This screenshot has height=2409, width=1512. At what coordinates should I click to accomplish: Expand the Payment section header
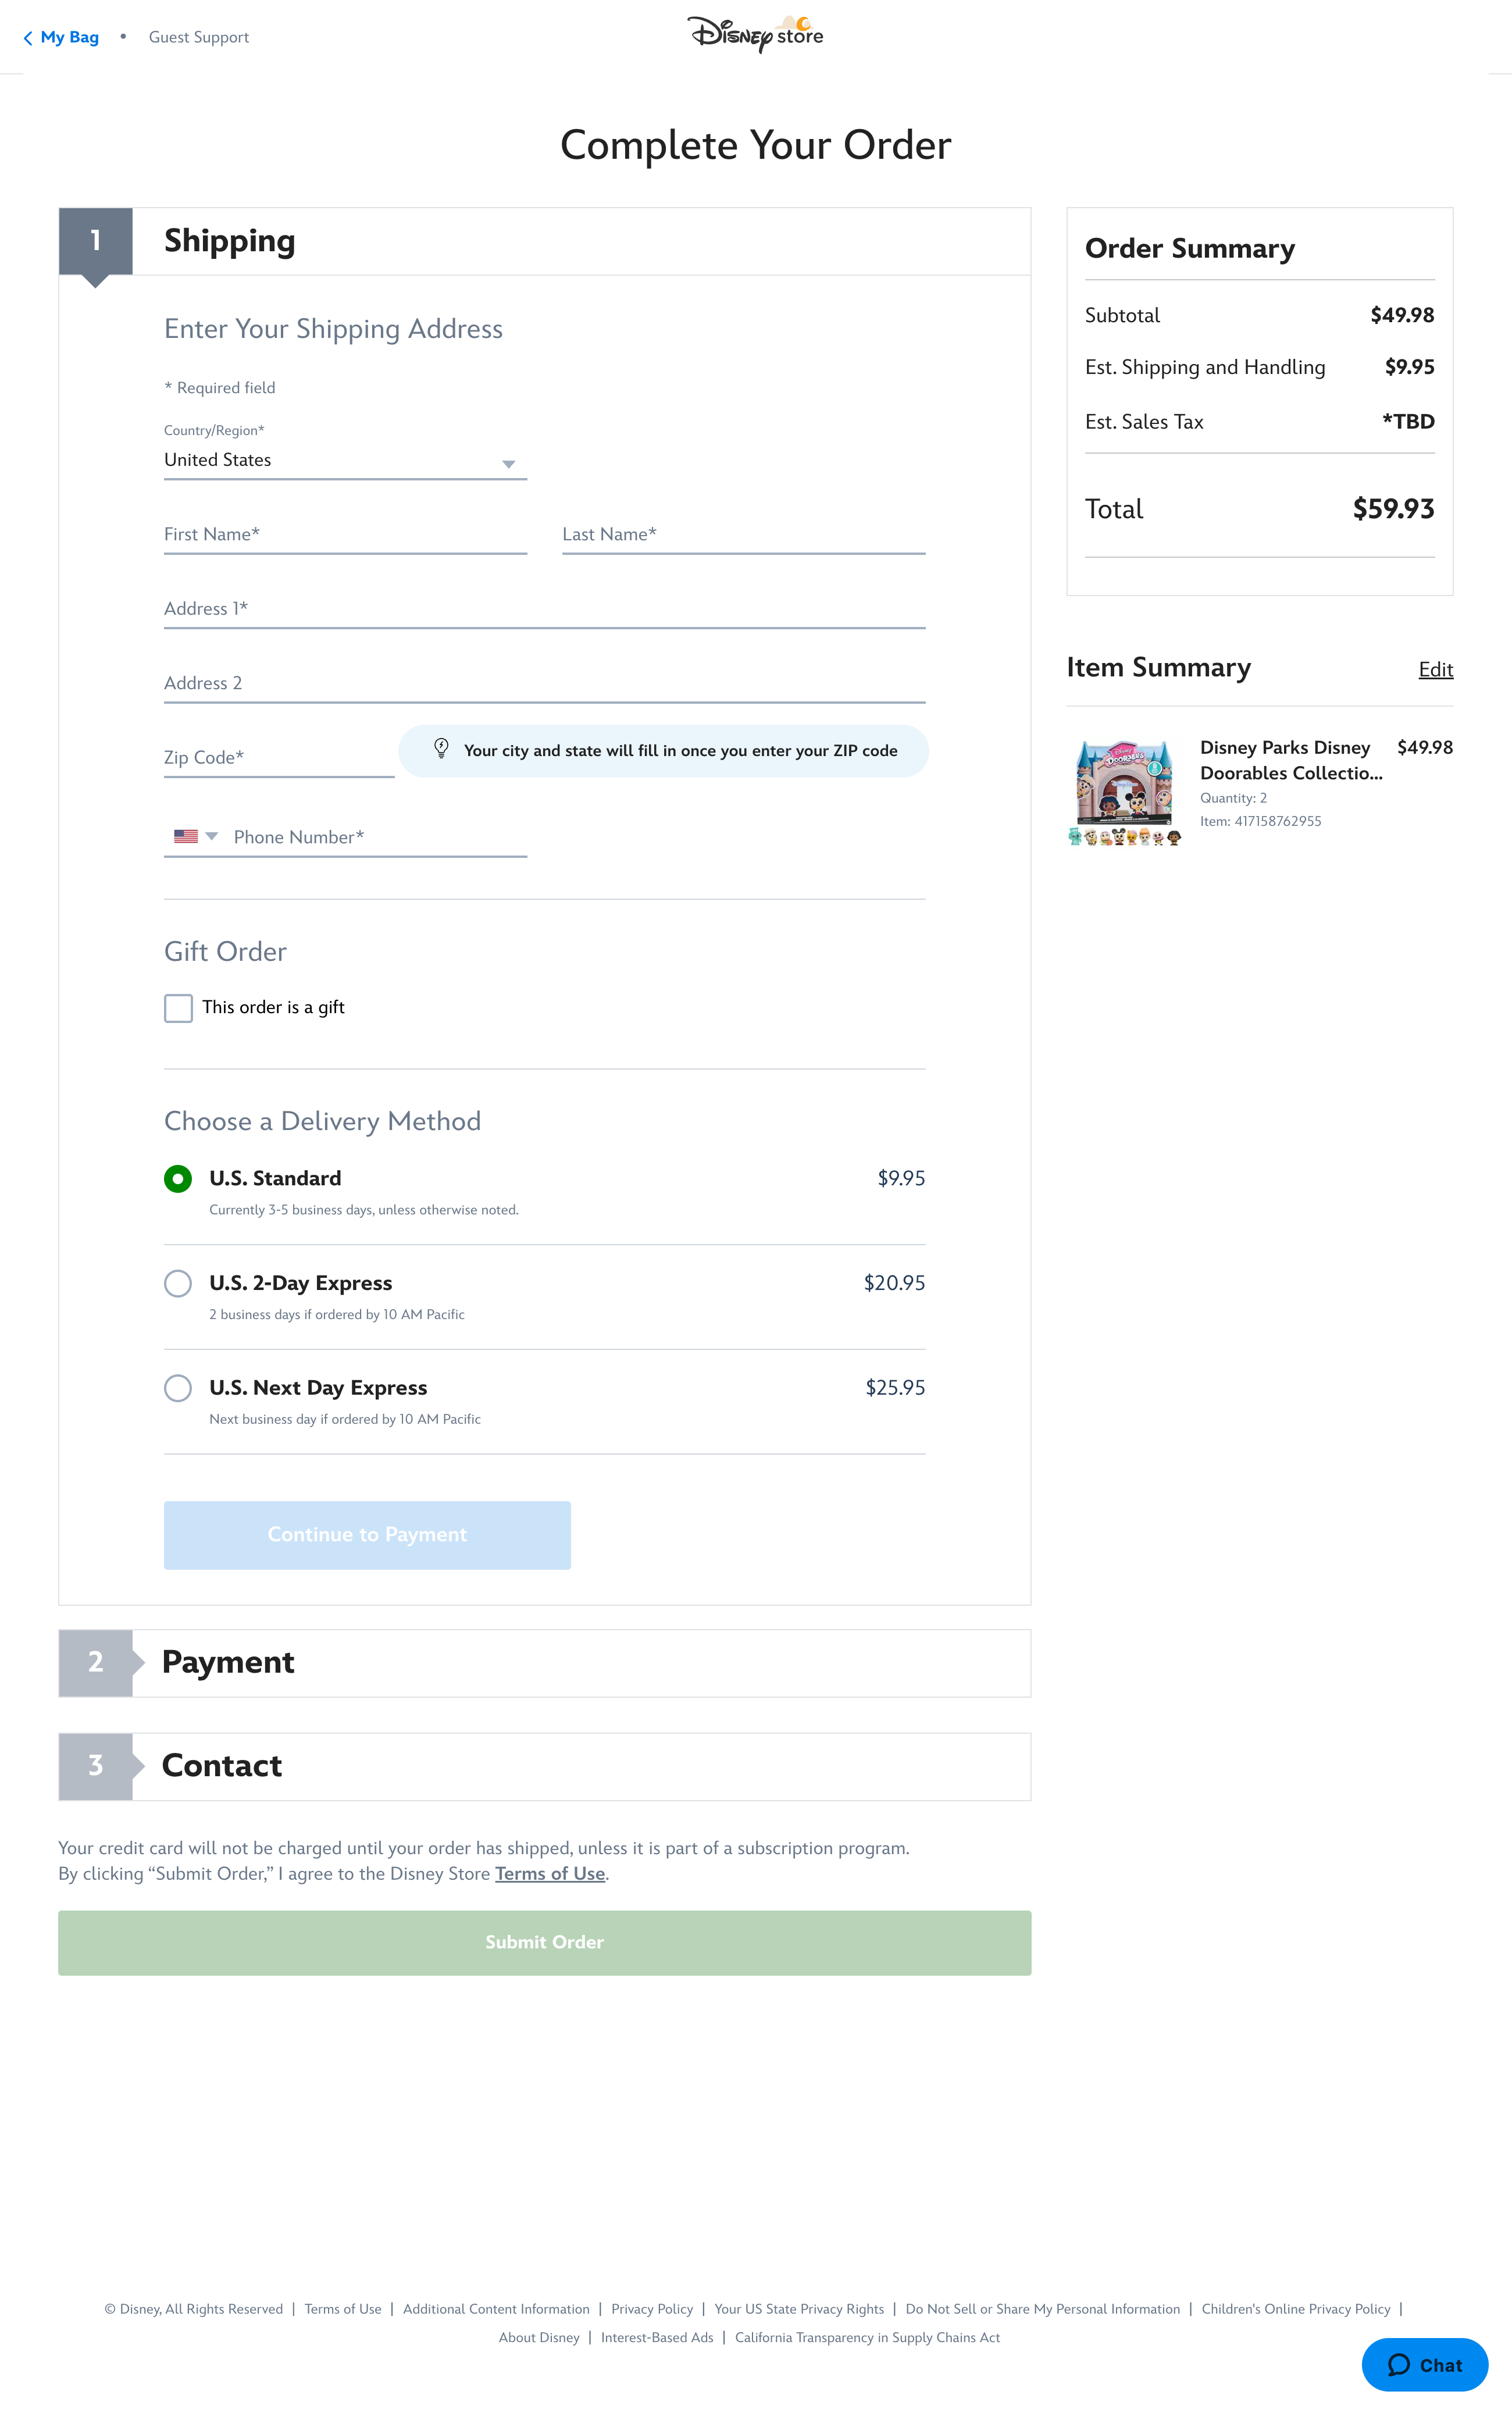580,1662
